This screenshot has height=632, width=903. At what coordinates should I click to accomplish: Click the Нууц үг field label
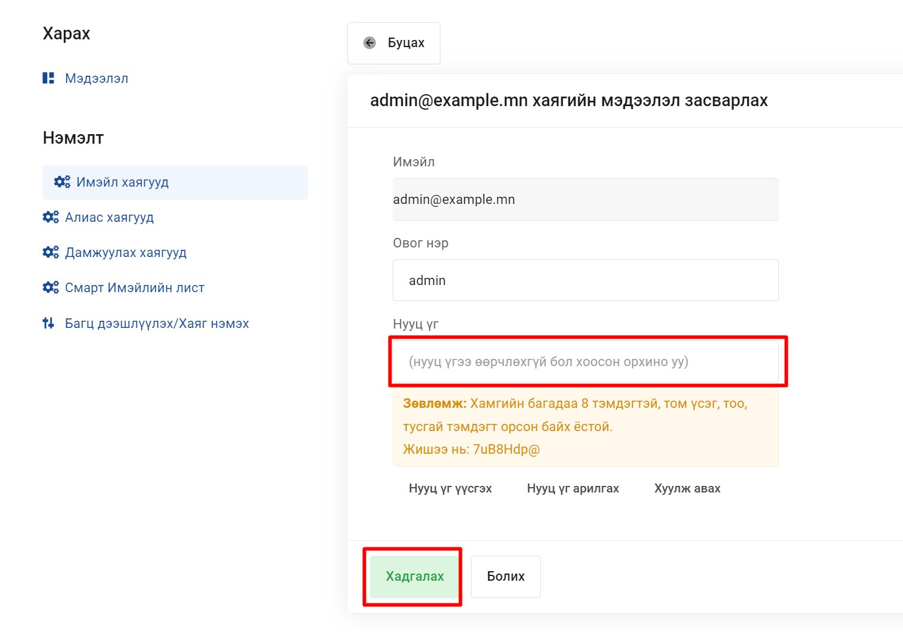pos(415,324)
